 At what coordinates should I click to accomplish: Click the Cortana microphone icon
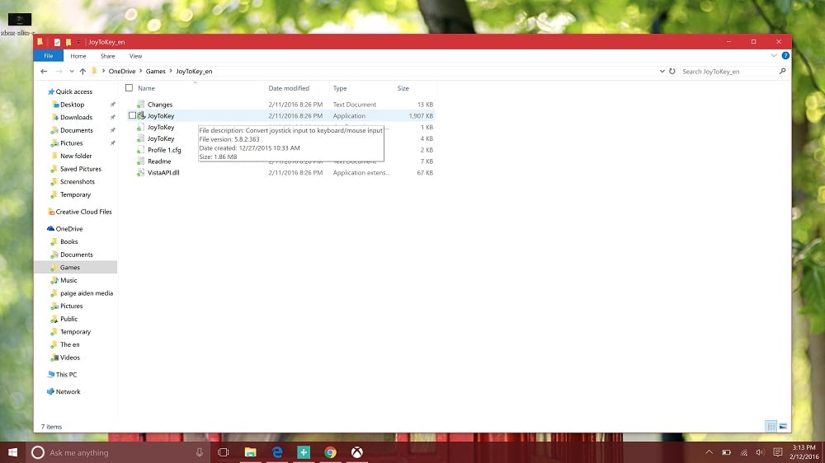(x=200, y=452)
